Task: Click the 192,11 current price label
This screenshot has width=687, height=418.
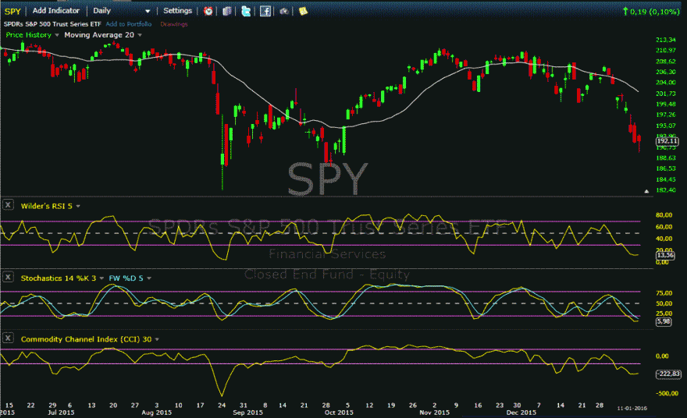Action: click(x=667, y=141)
